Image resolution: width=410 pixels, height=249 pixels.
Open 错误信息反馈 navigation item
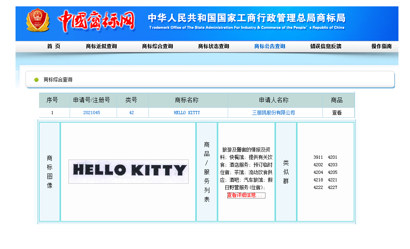tap(326, 46)
